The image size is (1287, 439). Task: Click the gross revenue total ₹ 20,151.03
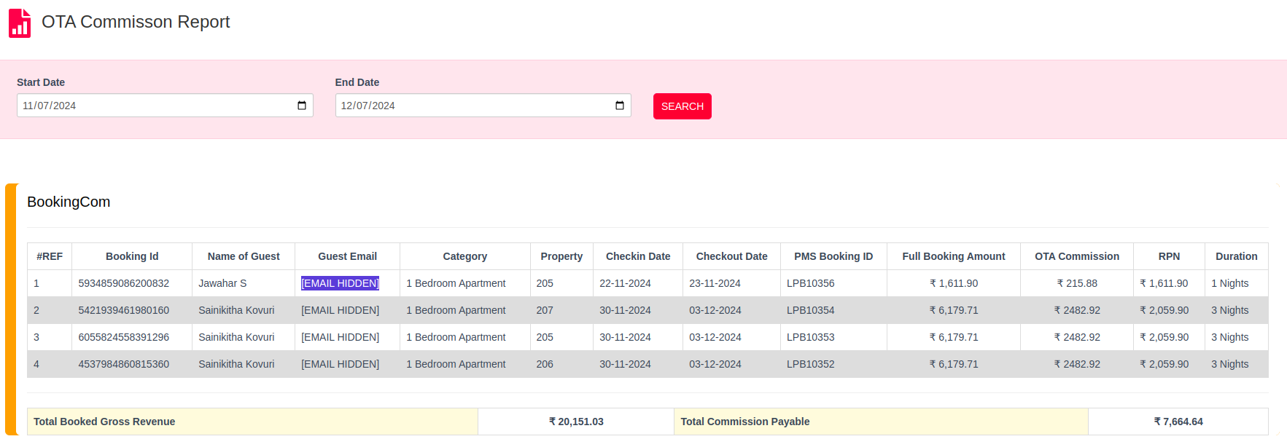(576, 422)
